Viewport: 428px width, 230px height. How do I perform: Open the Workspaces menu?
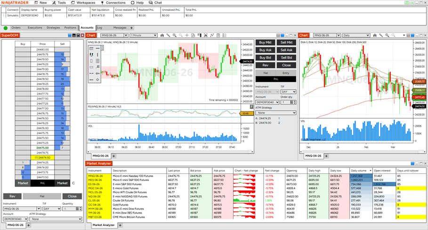(83, 2)
